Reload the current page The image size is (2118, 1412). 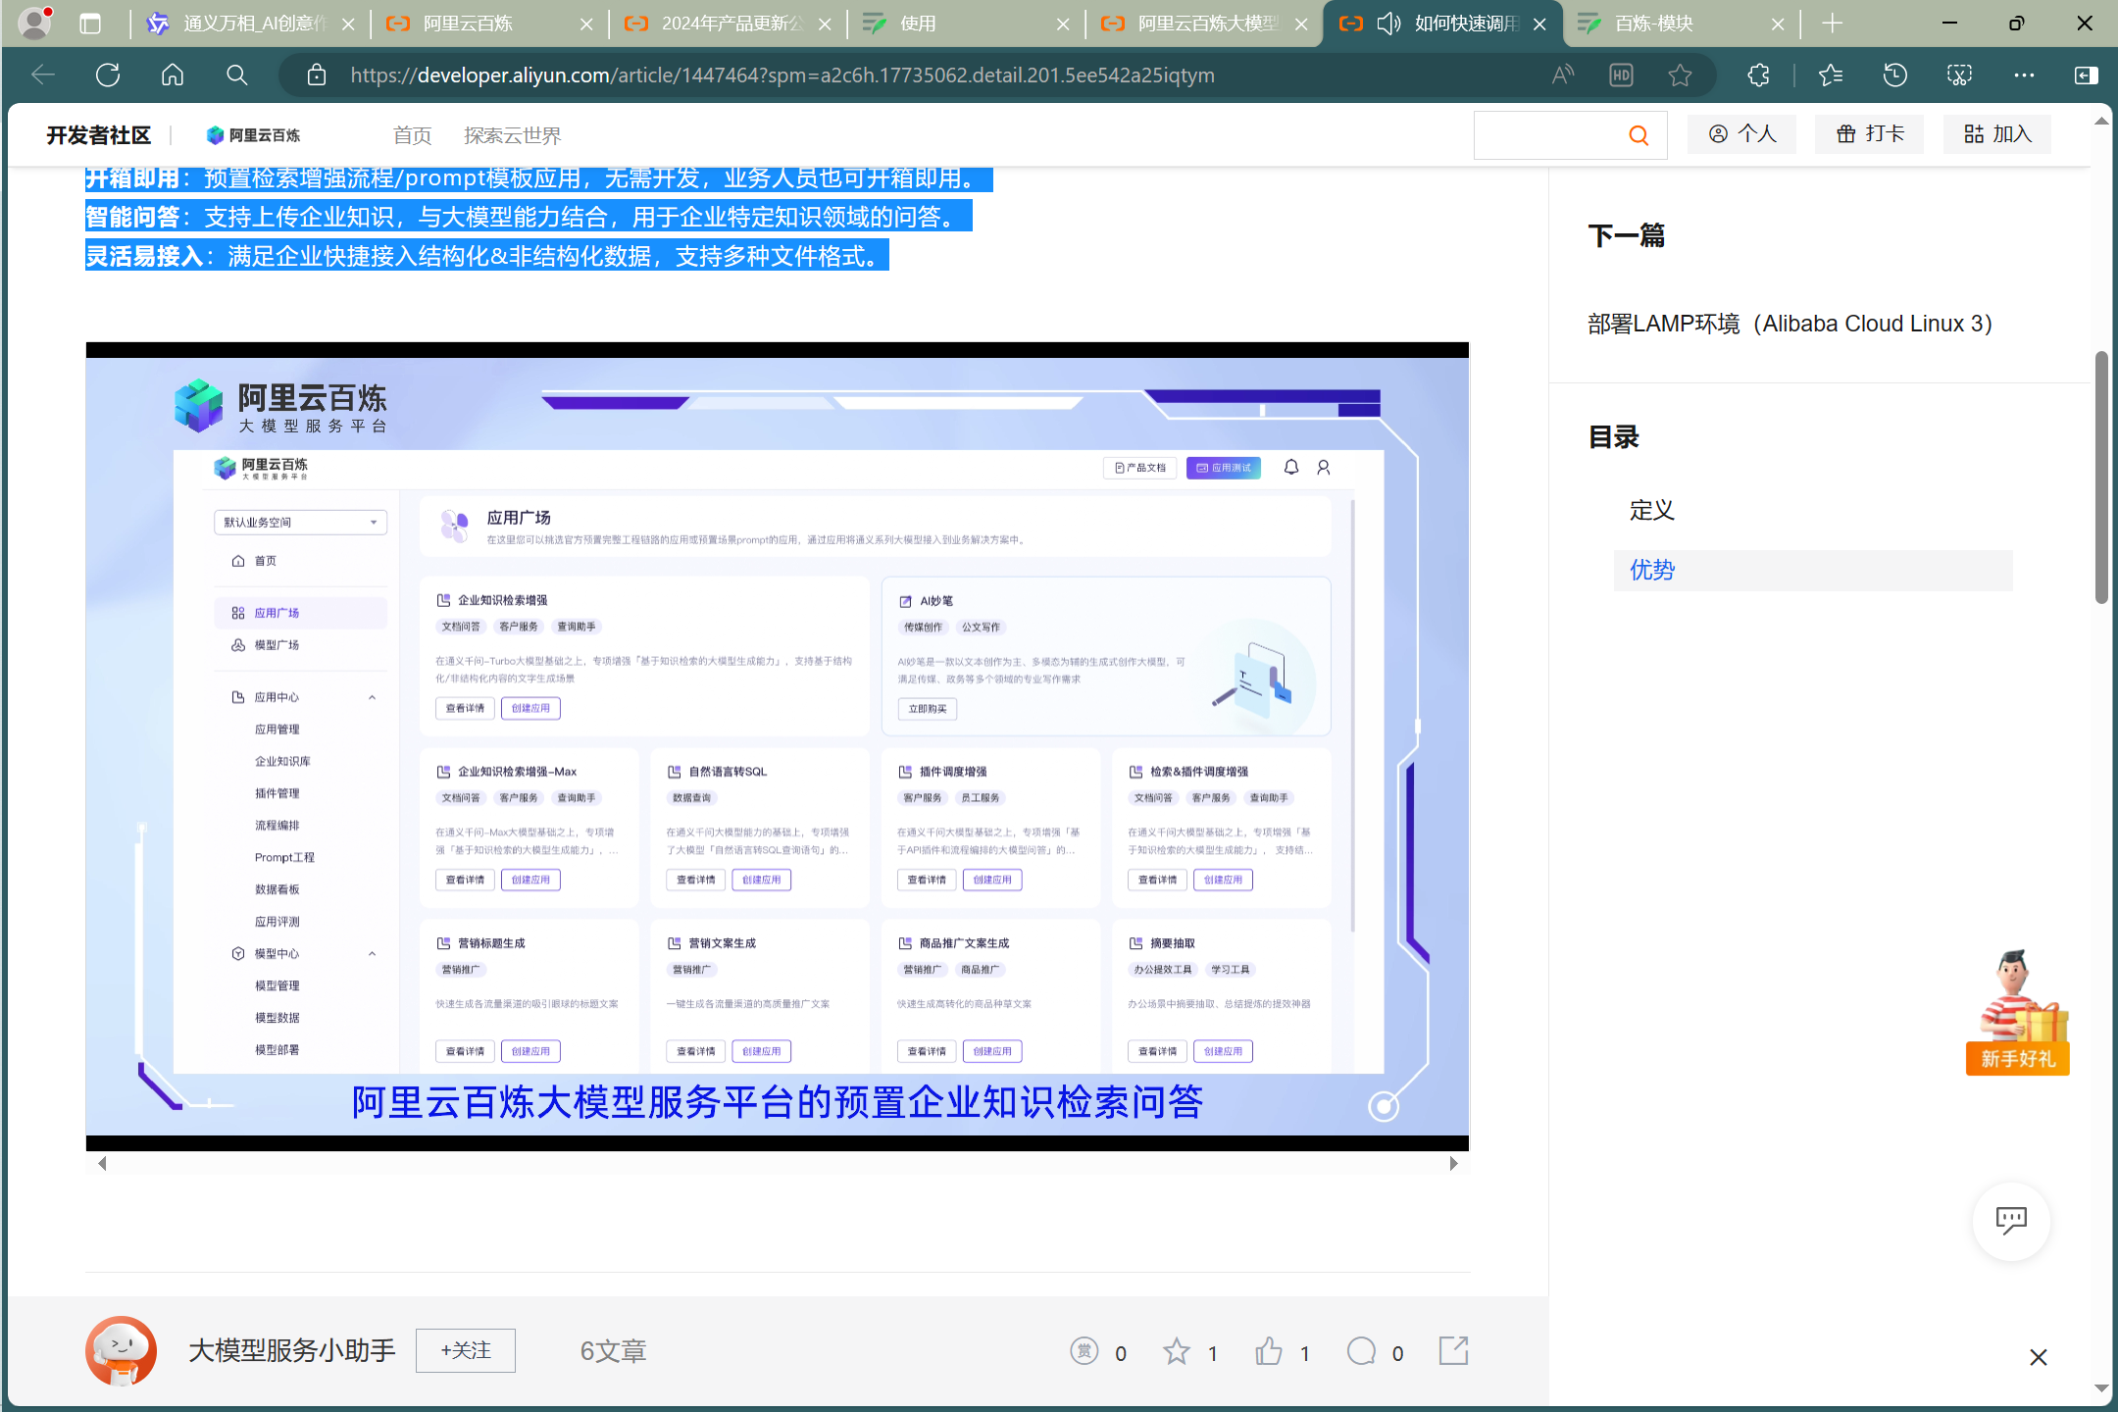coord(108,75)
